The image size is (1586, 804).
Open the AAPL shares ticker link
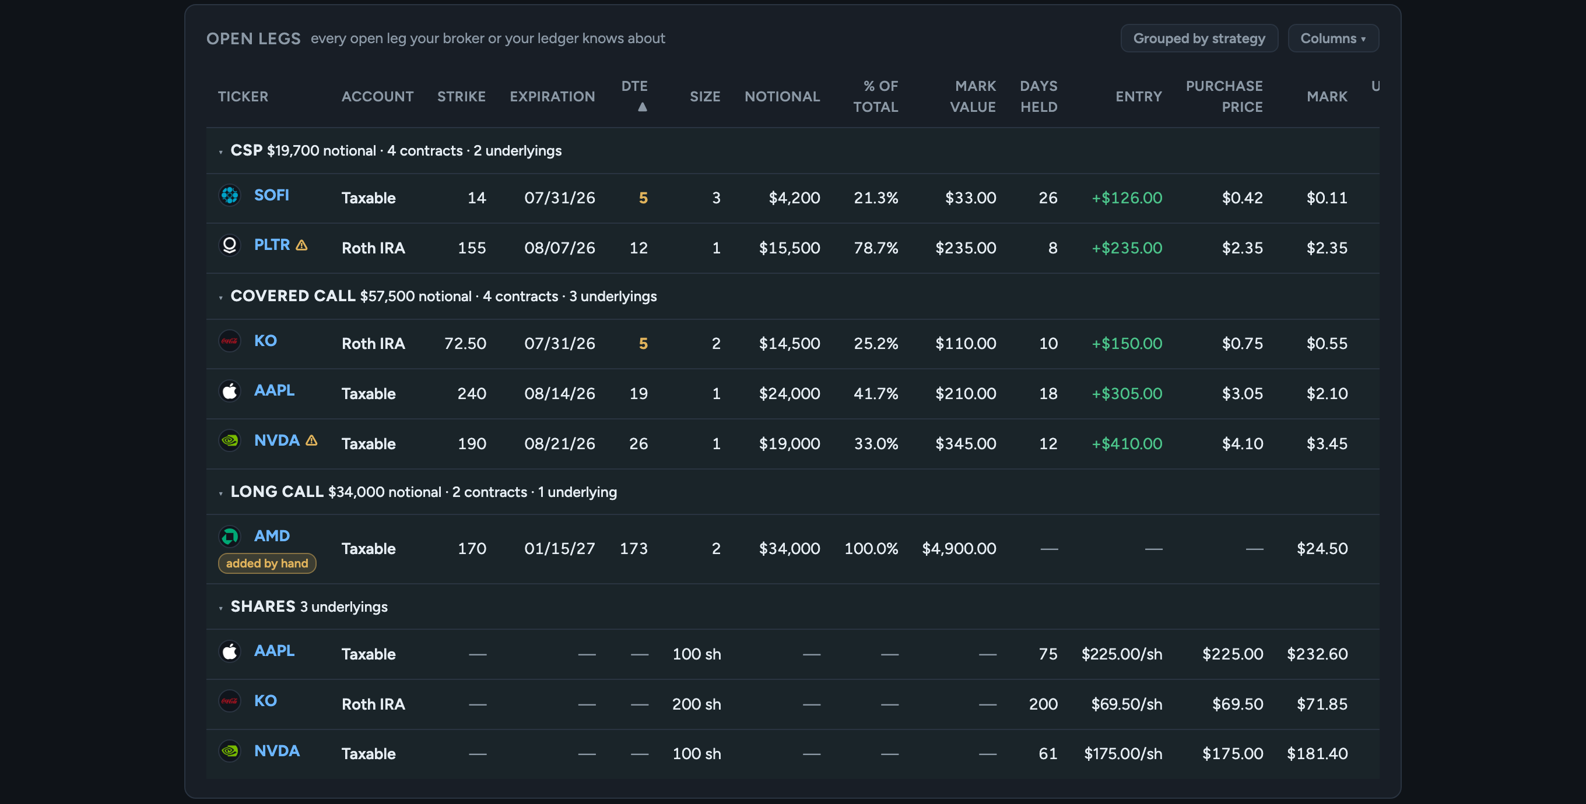274,651
